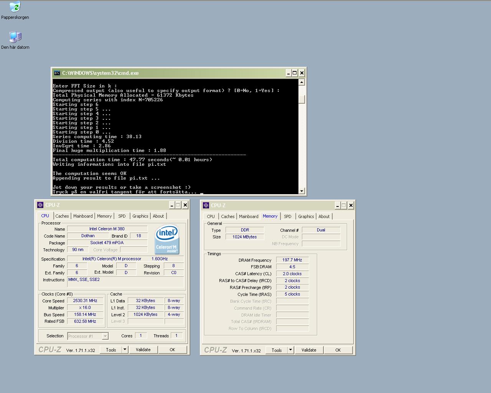Click the Bus Speed value 158.14 MHz
Screen dimensions: 491x393
coord(85,314)
